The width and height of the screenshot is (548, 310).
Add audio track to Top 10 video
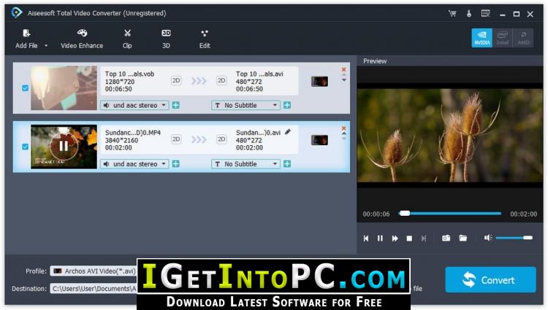[x=176, y=105]
